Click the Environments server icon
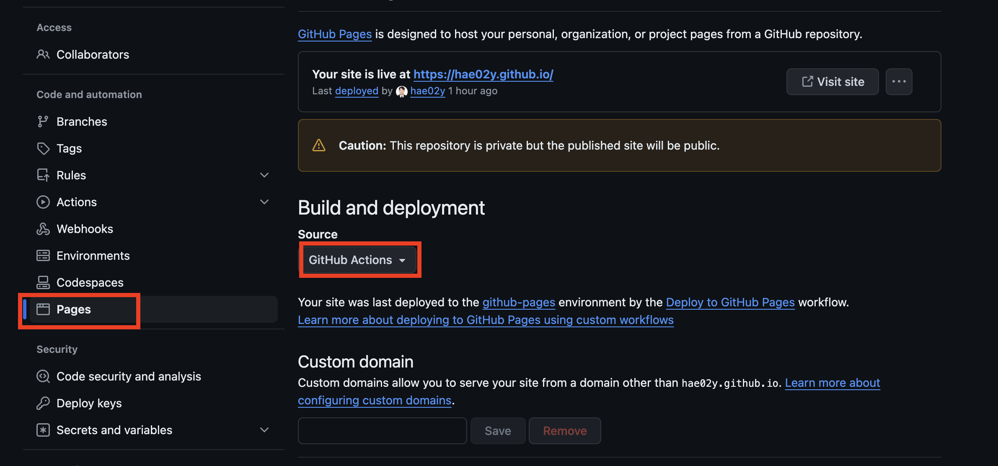Screen dimensions: 998x466 coord(43,256)
